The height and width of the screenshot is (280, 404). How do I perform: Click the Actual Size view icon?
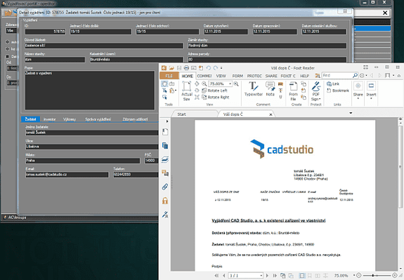click(187, 91)
